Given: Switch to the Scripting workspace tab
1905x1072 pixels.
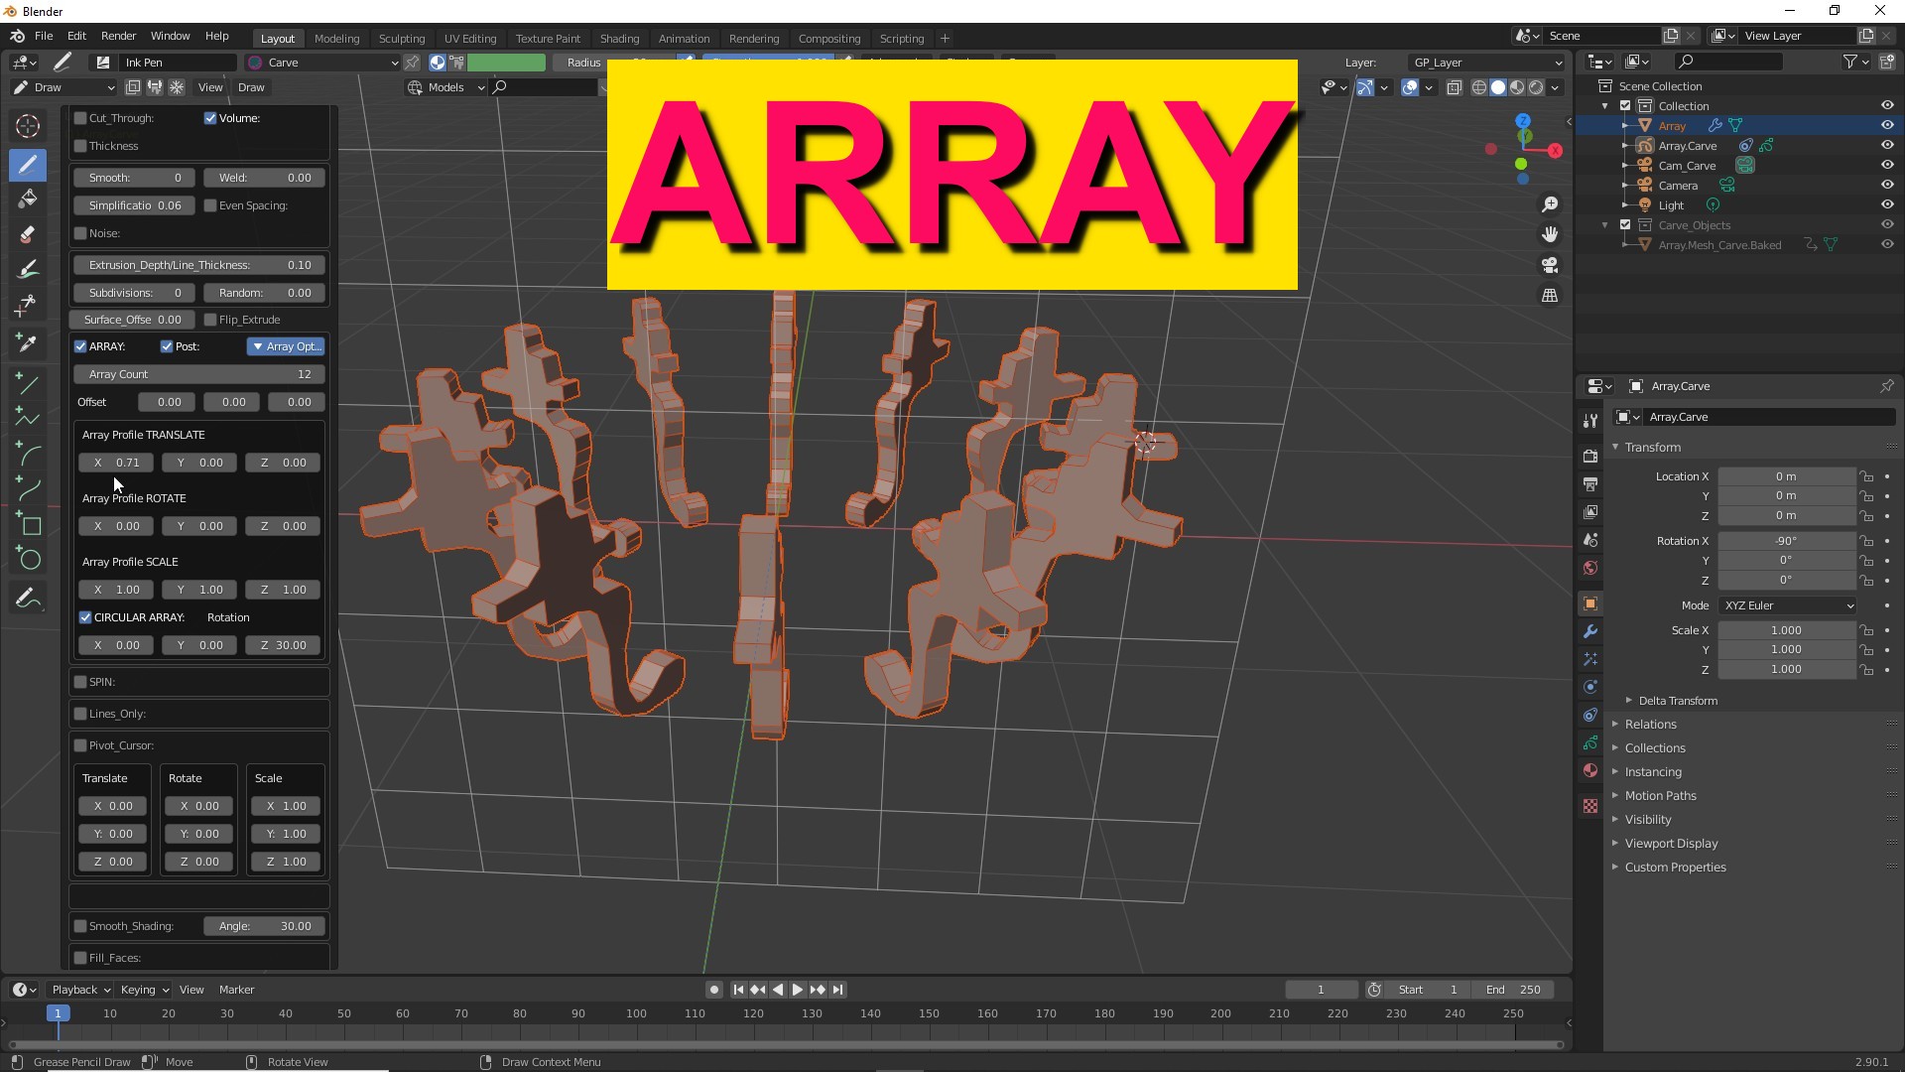Looking at the screenshot, I should coord(901,39).
